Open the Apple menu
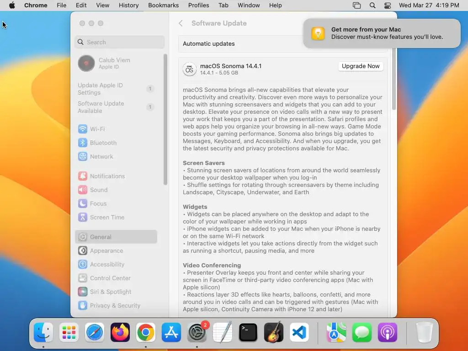The image size is (468, 351). 12,5
